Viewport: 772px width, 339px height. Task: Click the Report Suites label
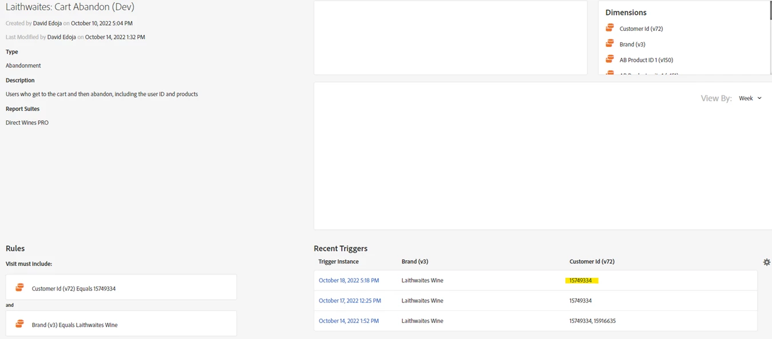[x=22, y=109]
